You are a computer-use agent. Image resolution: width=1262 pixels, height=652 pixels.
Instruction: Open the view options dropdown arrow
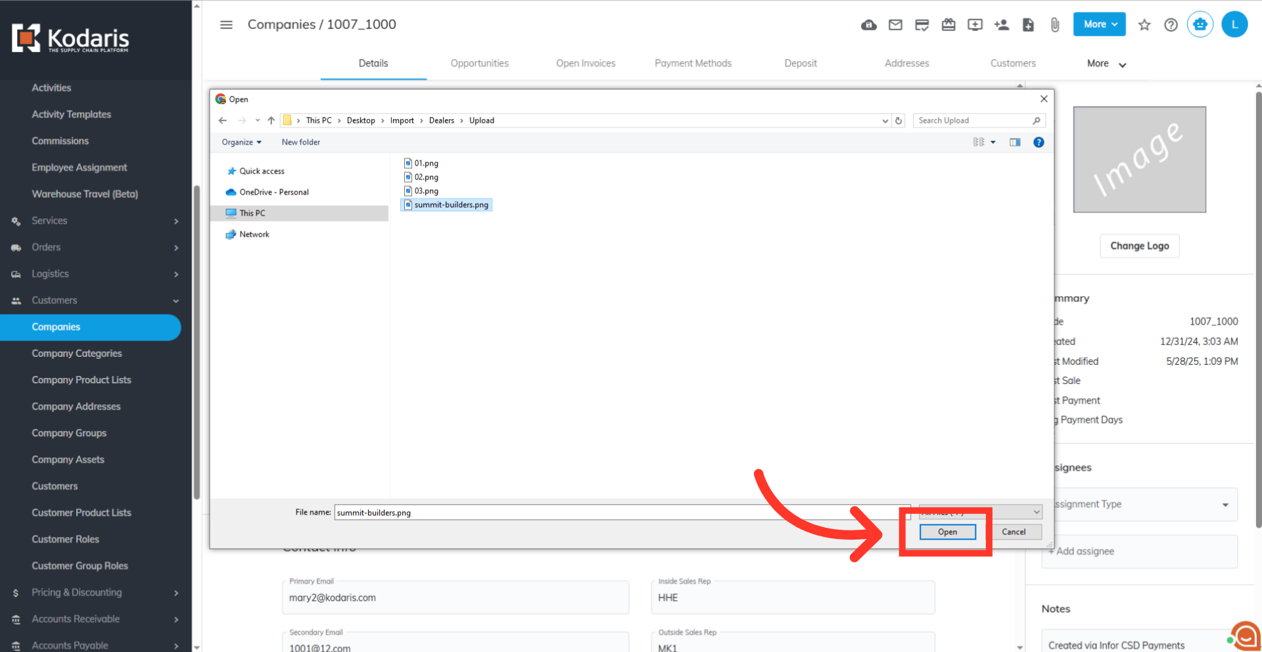993,142
